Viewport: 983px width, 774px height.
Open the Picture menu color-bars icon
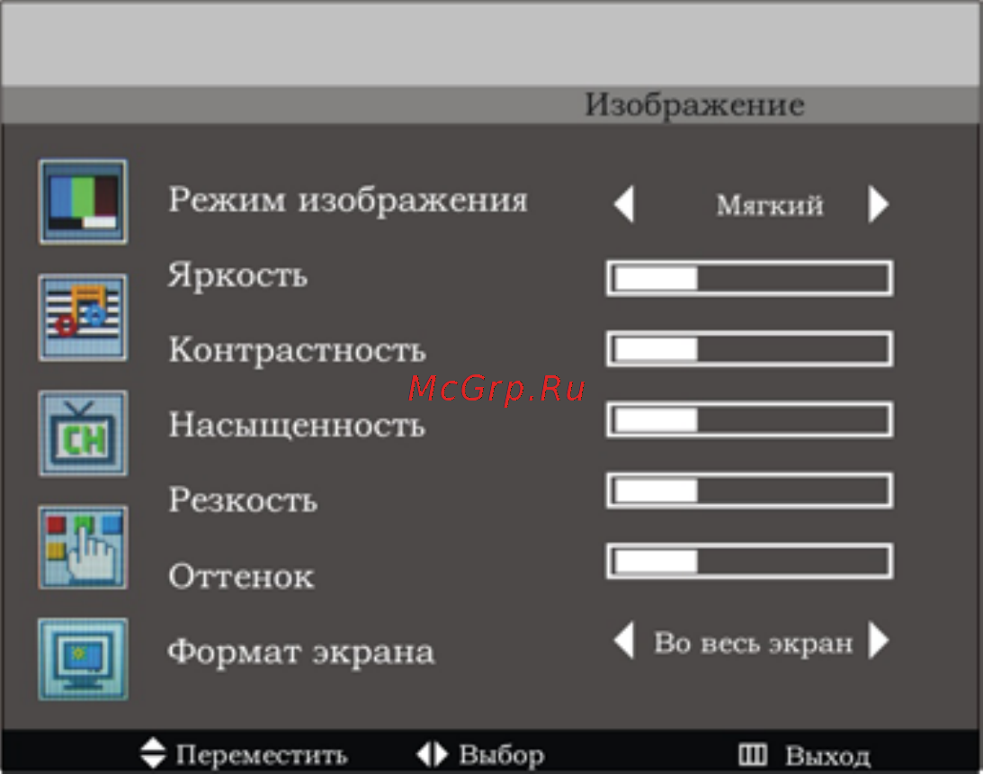click(x=83, y=202)
